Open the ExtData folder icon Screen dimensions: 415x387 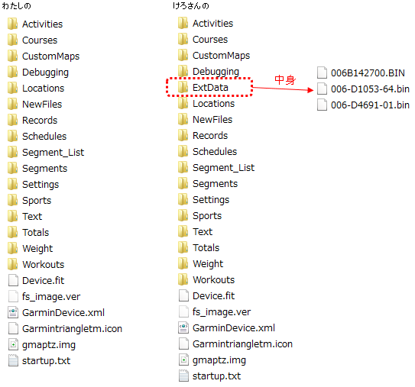click(x=183, y=87)
